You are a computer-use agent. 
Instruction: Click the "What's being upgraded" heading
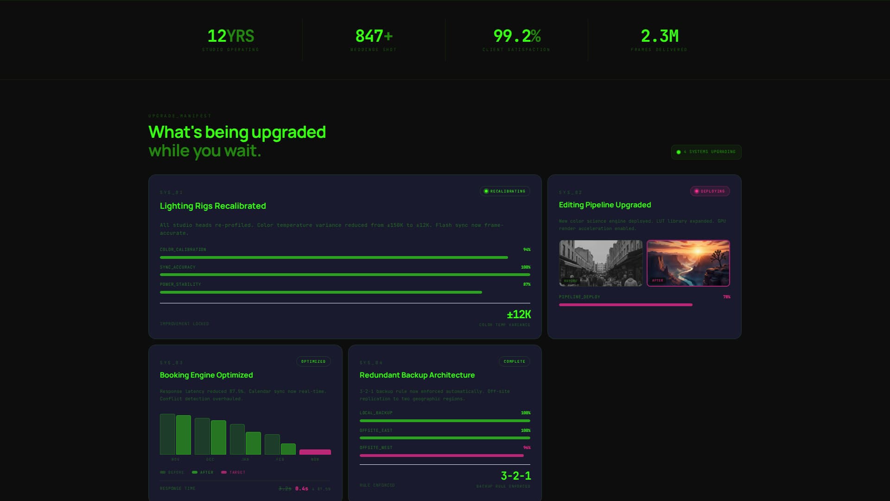coord(237,132)
